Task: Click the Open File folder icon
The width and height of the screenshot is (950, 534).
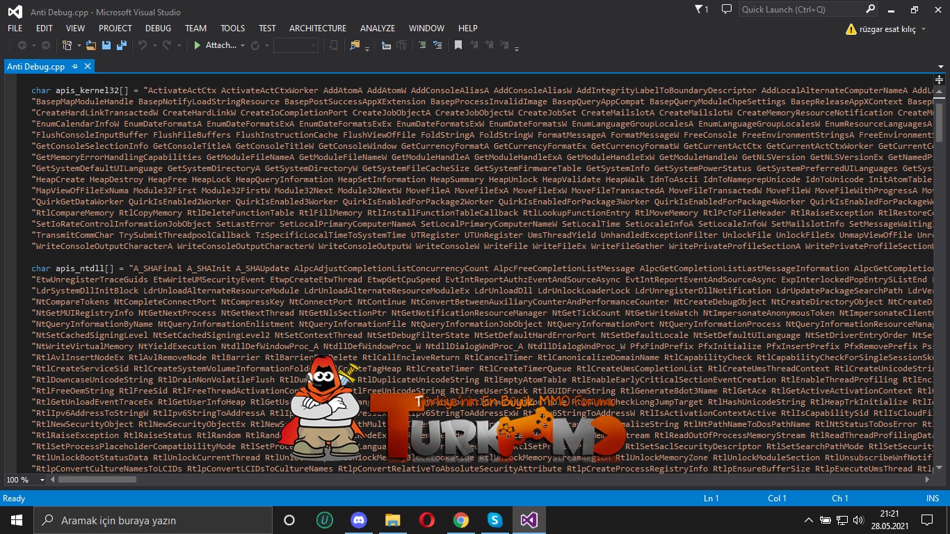Action: pos(90,45)
